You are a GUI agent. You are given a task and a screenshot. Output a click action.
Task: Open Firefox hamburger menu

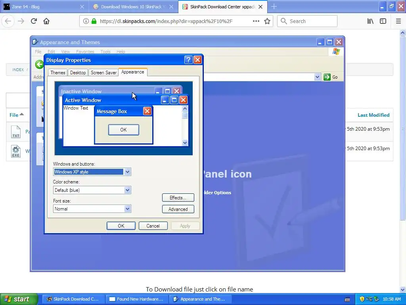398,21
